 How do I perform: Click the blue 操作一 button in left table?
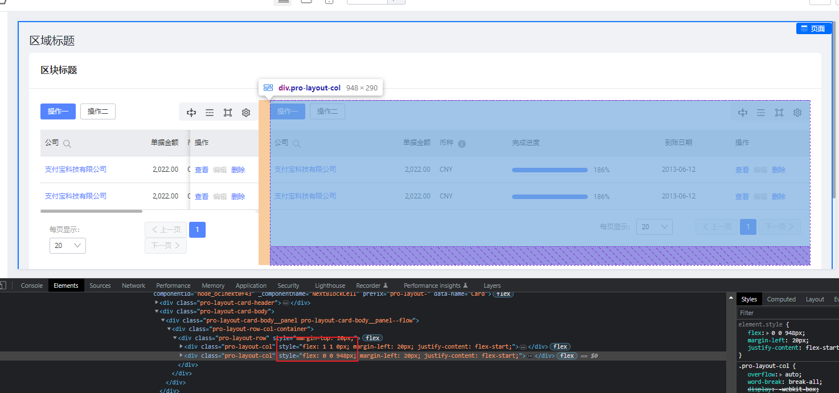pyautogui.click(x=58, y=111)
